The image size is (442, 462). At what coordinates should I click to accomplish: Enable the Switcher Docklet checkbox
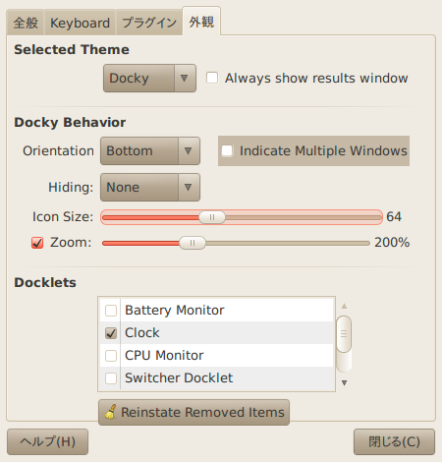pyautogui.click(x=111, y=378)
